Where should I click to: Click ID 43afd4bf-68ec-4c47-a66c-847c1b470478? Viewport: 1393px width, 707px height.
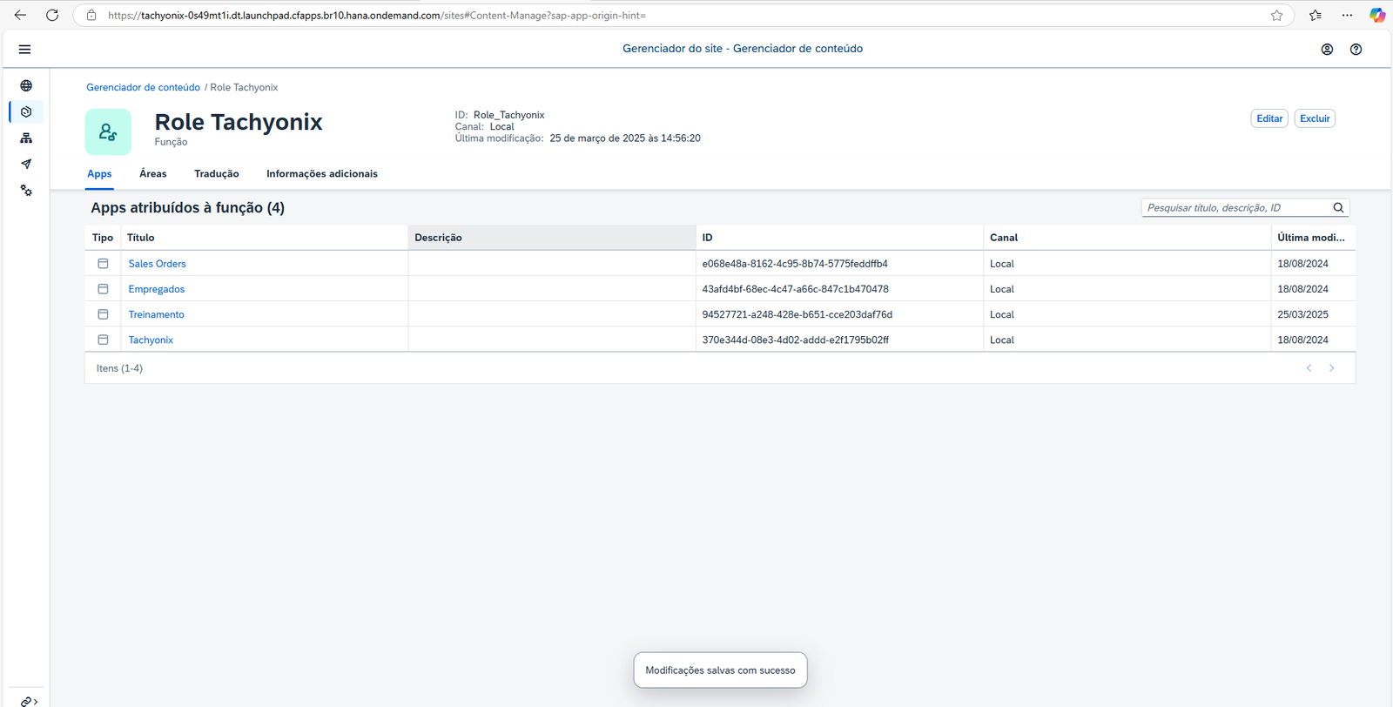[x=796, y=289]
